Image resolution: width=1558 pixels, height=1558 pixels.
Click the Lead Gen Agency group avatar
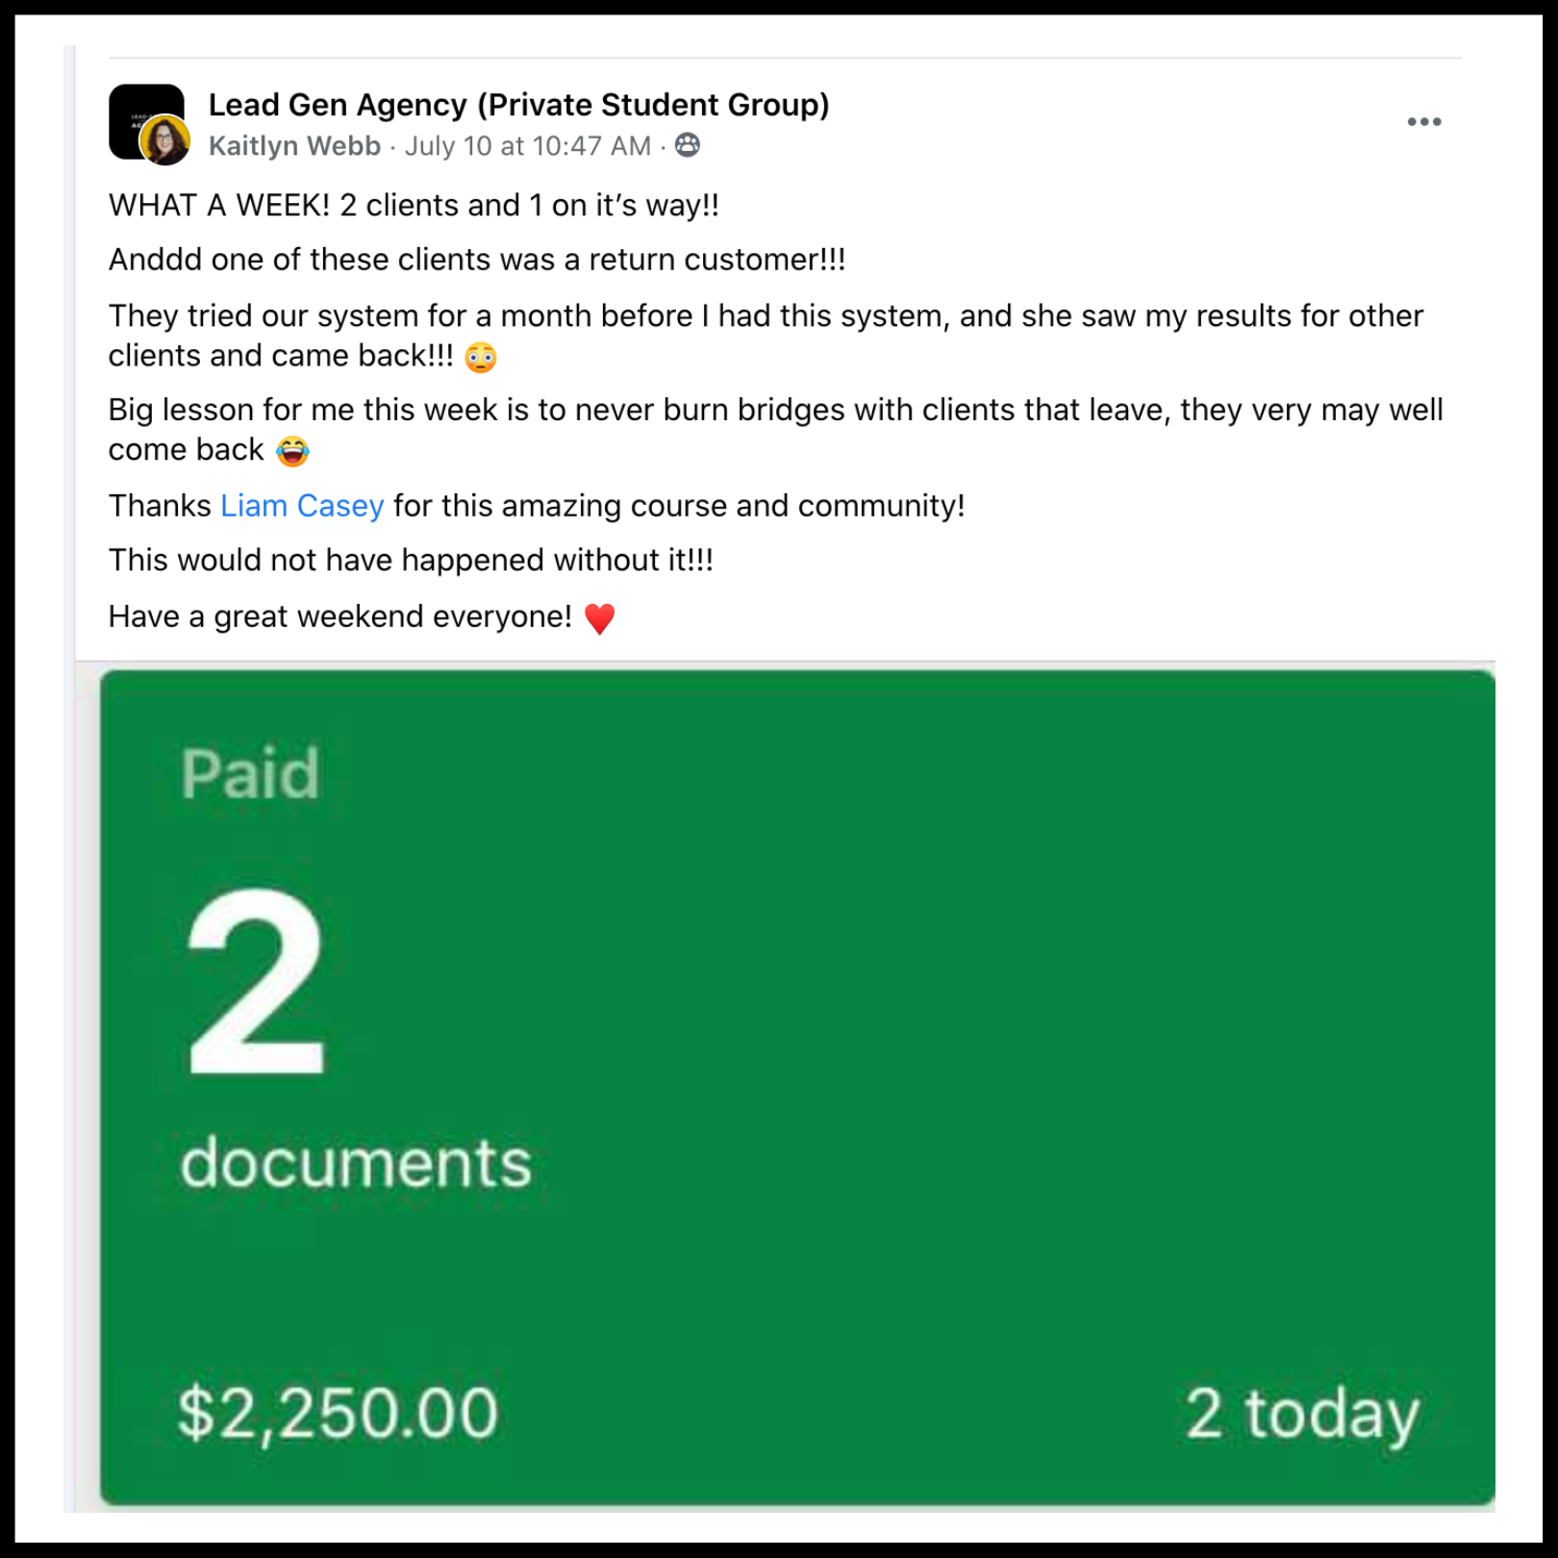(145, 120)
